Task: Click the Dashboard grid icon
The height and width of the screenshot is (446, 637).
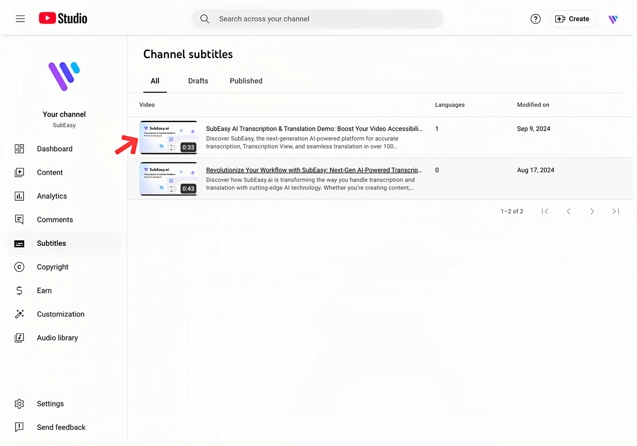Action: click(19, 149)
